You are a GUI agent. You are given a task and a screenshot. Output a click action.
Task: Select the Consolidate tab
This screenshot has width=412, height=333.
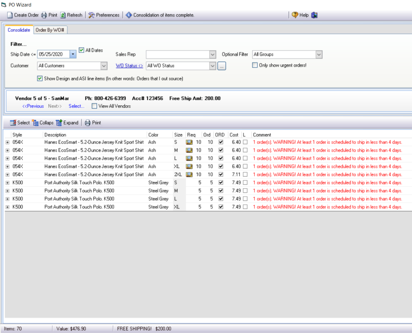click(x=19, y=30)
